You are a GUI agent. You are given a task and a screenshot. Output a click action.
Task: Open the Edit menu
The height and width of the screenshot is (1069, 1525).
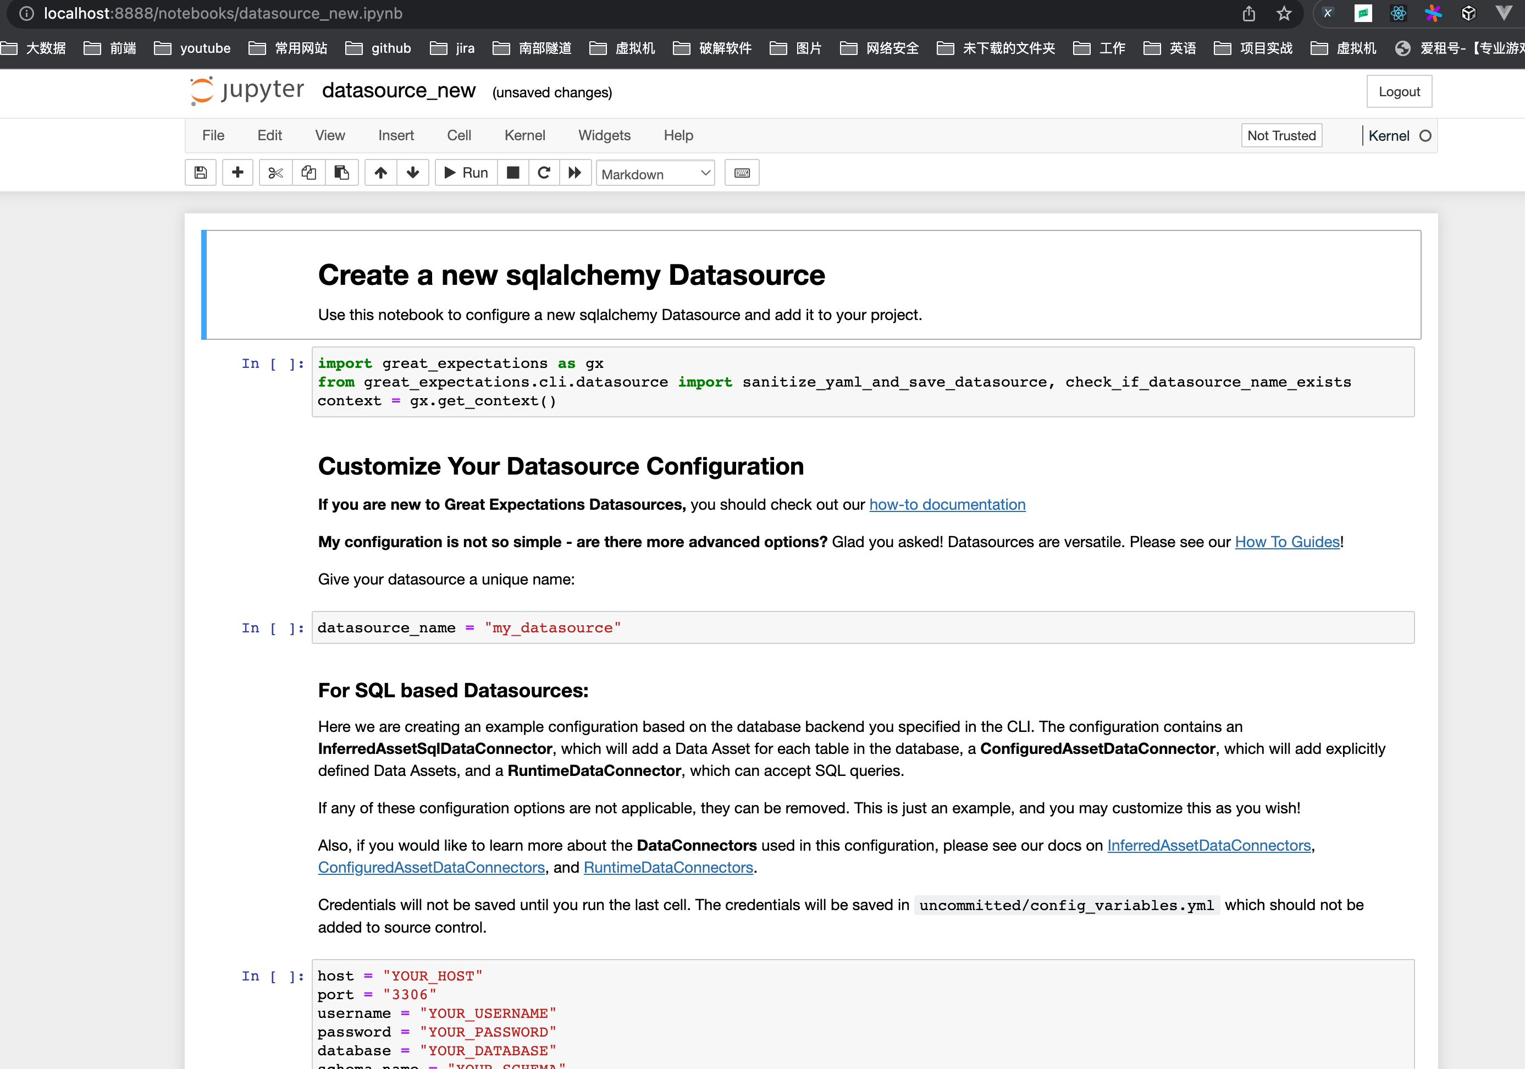[270, 135]
